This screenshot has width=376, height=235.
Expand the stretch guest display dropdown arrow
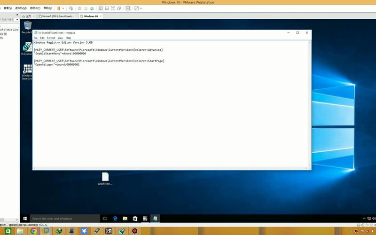click(141, 8)
